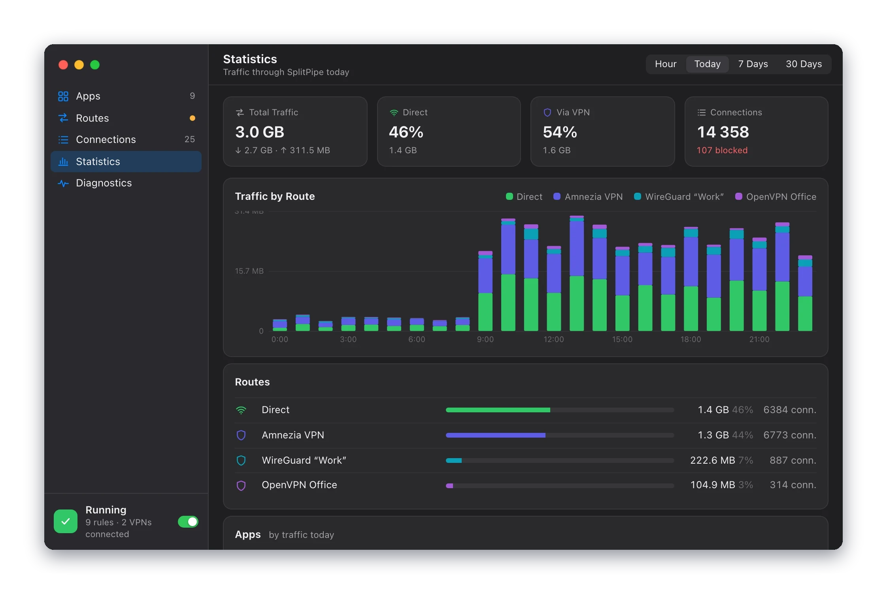Image resolution: width=887 pixels, height=594 pixels.
Task: Click the Diagnostics pulse icon
Action: (63, 183)
